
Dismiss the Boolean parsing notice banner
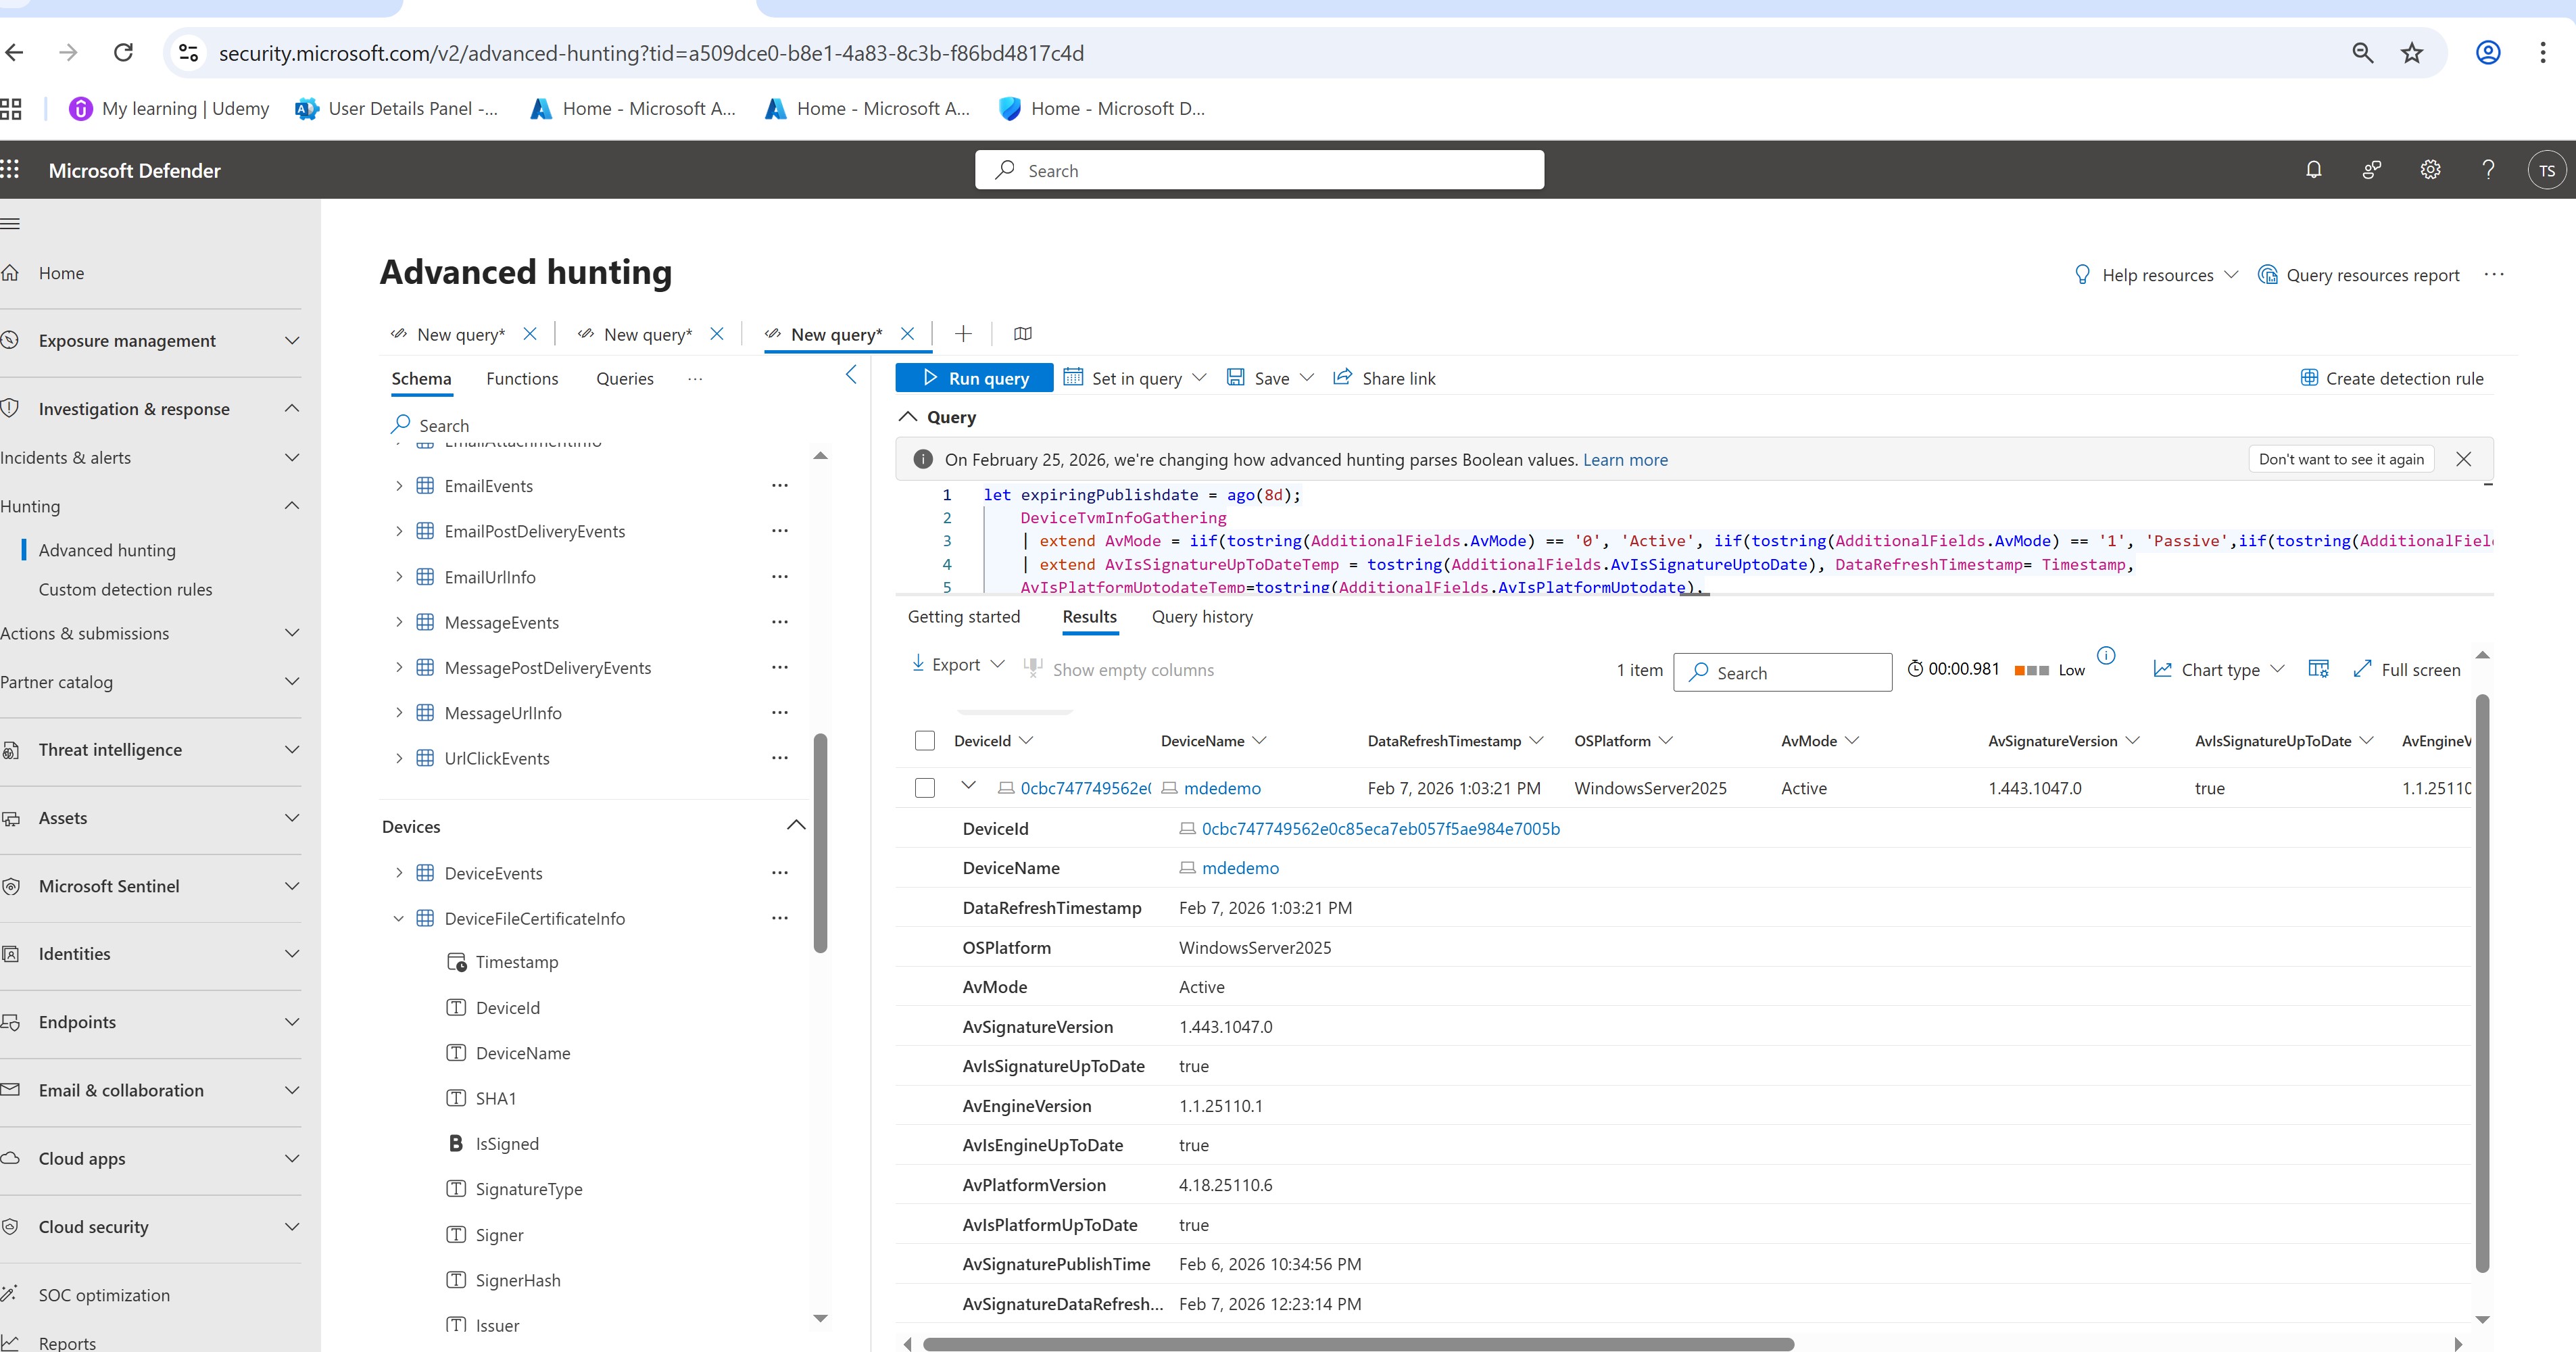(2463, 459)
